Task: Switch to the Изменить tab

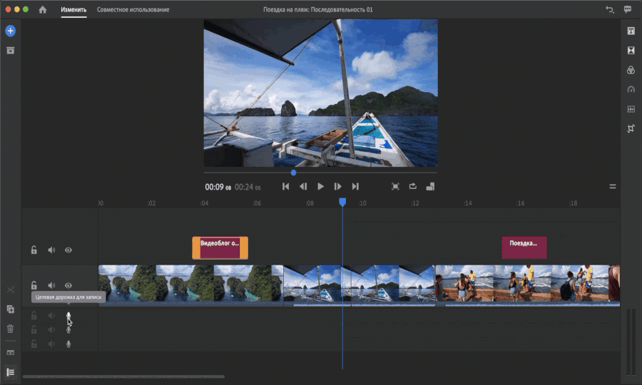Action: point(73,10)
